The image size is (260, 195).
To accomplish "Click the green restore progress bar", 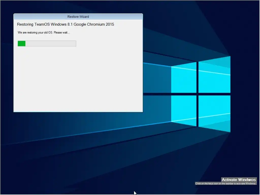I will coord(47,43).
